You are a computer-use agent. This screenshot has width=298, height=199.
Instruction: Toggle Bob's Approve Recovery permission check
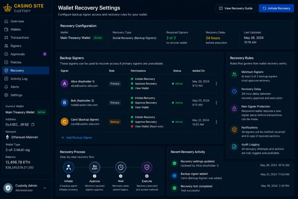[x=132, y=103]
